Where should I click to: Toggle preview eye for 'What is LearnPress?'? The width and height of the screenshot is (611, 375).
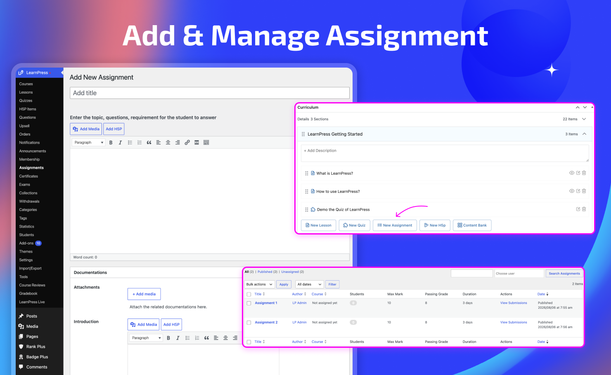coord(572,173)
